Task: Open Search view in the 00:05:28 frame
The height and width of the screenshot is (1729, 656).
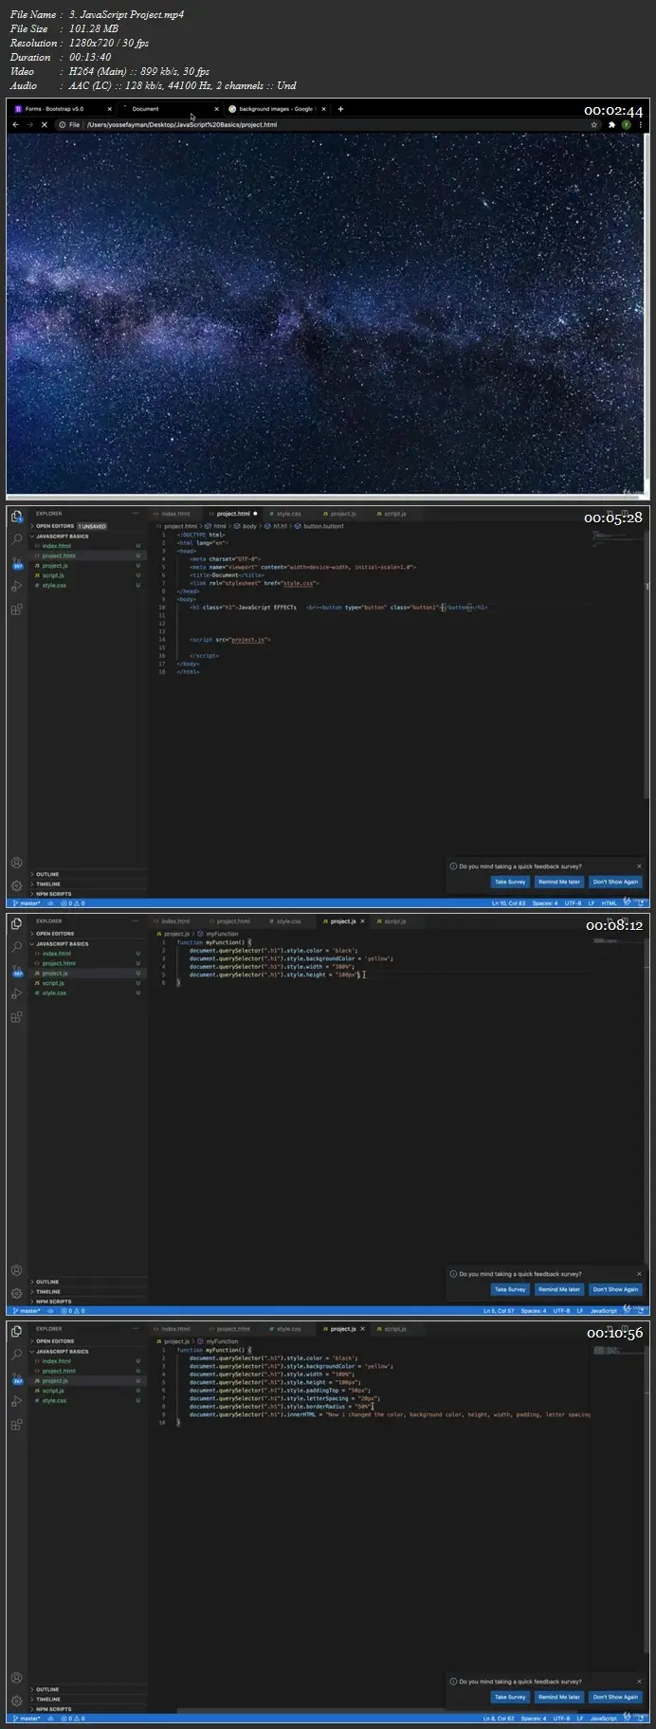Action: [17, 539]
